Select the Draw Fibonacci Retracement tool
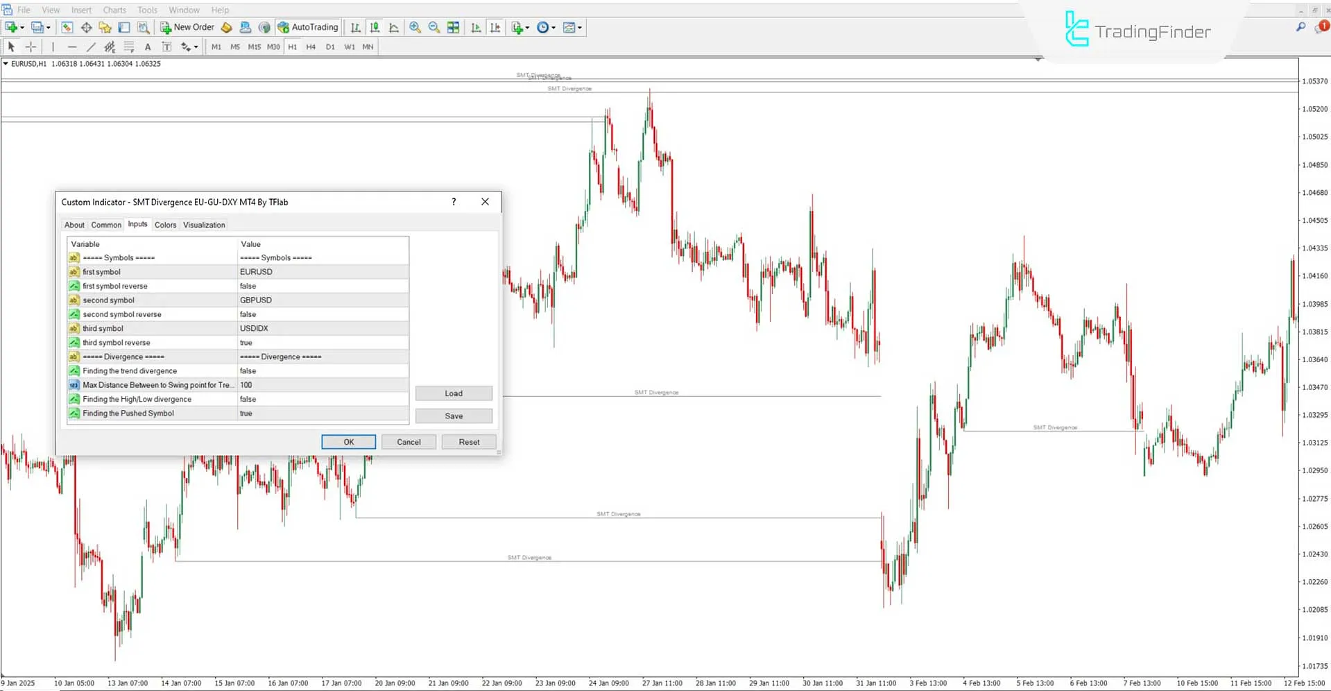The width and height of the screenshot is (1331, 691). (129, 46)
